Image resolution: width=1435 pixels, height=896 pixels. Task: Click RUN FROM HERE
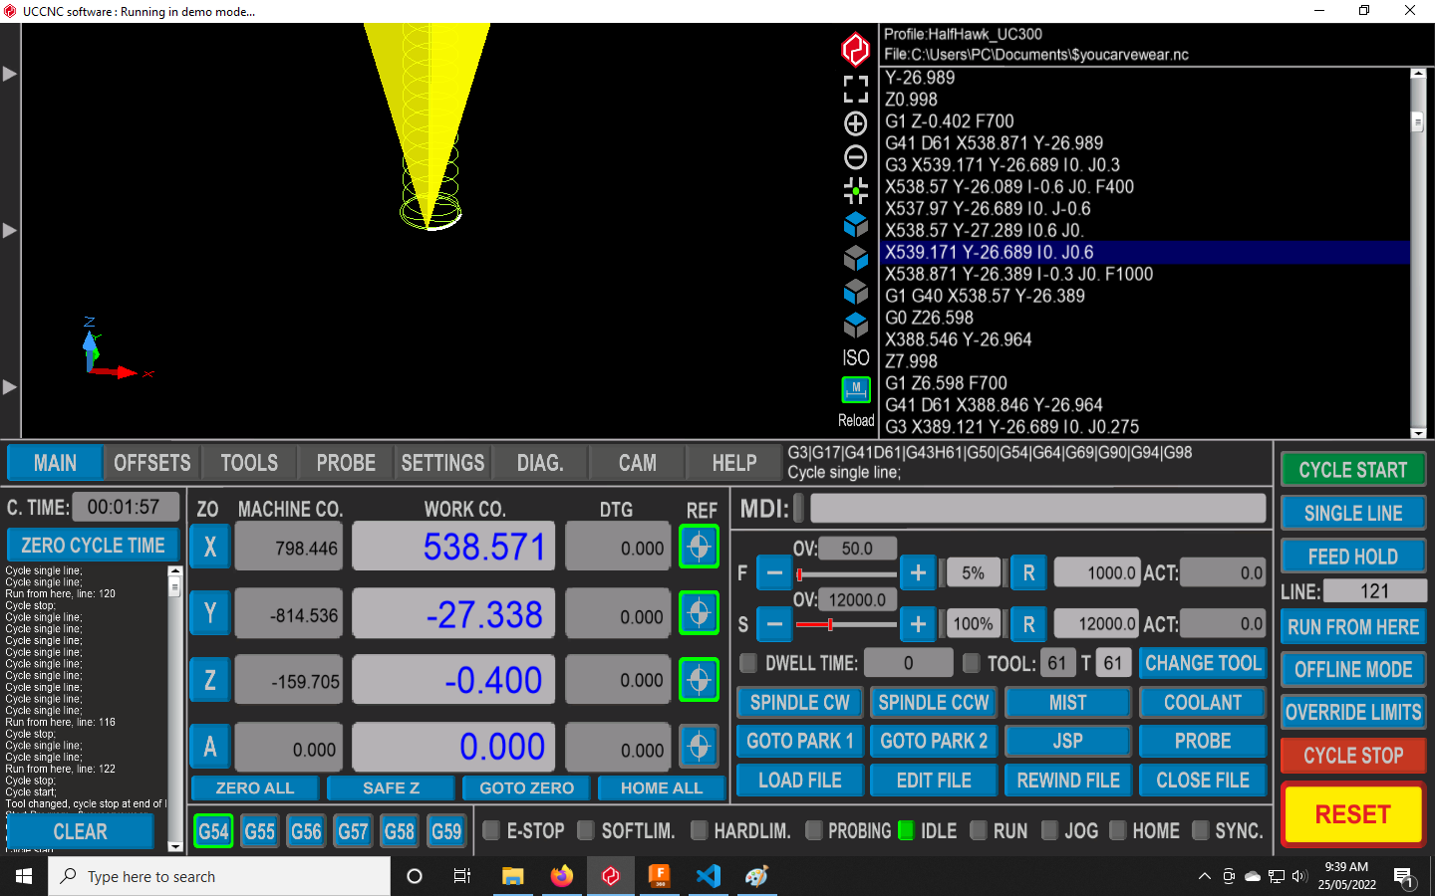(1352, 627)
